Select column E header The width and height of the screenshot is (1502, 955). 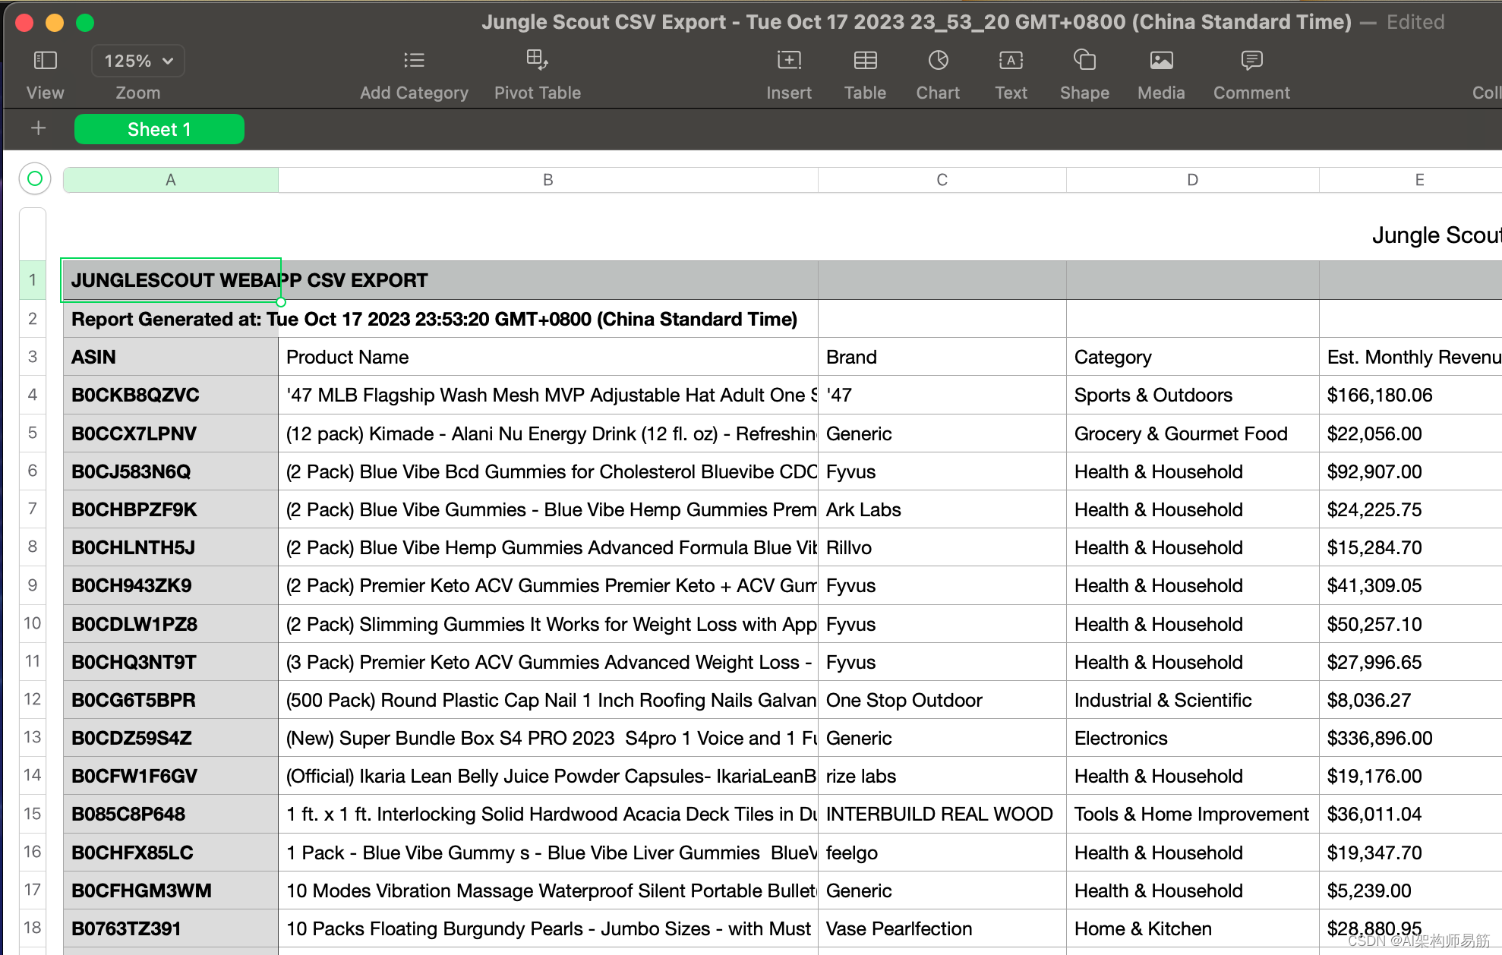tap(1411, 180)
